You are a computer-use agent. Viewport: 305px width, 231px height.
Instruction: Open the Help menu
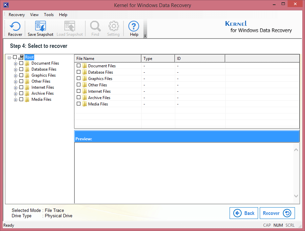(x=63, y=15)
